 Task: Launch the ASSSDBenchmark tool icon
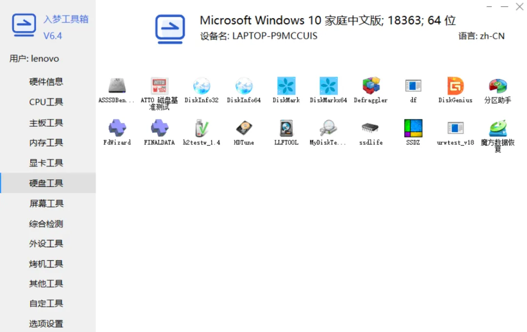pos(117,90)
